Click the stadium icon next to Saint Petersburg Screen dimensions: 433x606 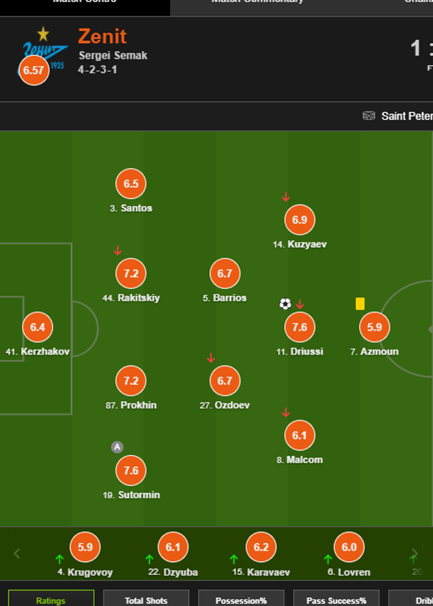point(369,116)
